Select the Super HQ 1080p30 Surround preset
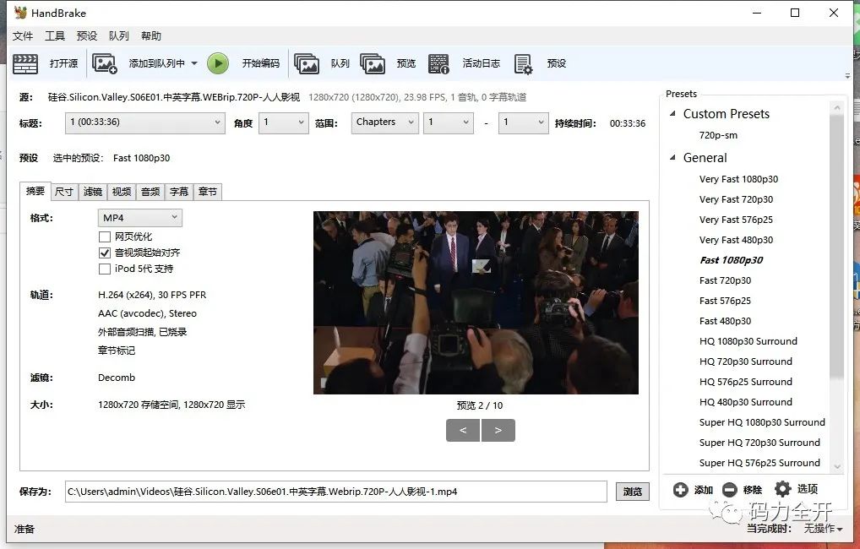 [x=762, y=423]
